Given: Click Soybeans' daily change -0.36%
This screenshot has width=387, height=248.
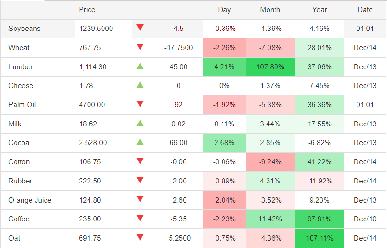Looking at the screenshot, I should [224, 29].
